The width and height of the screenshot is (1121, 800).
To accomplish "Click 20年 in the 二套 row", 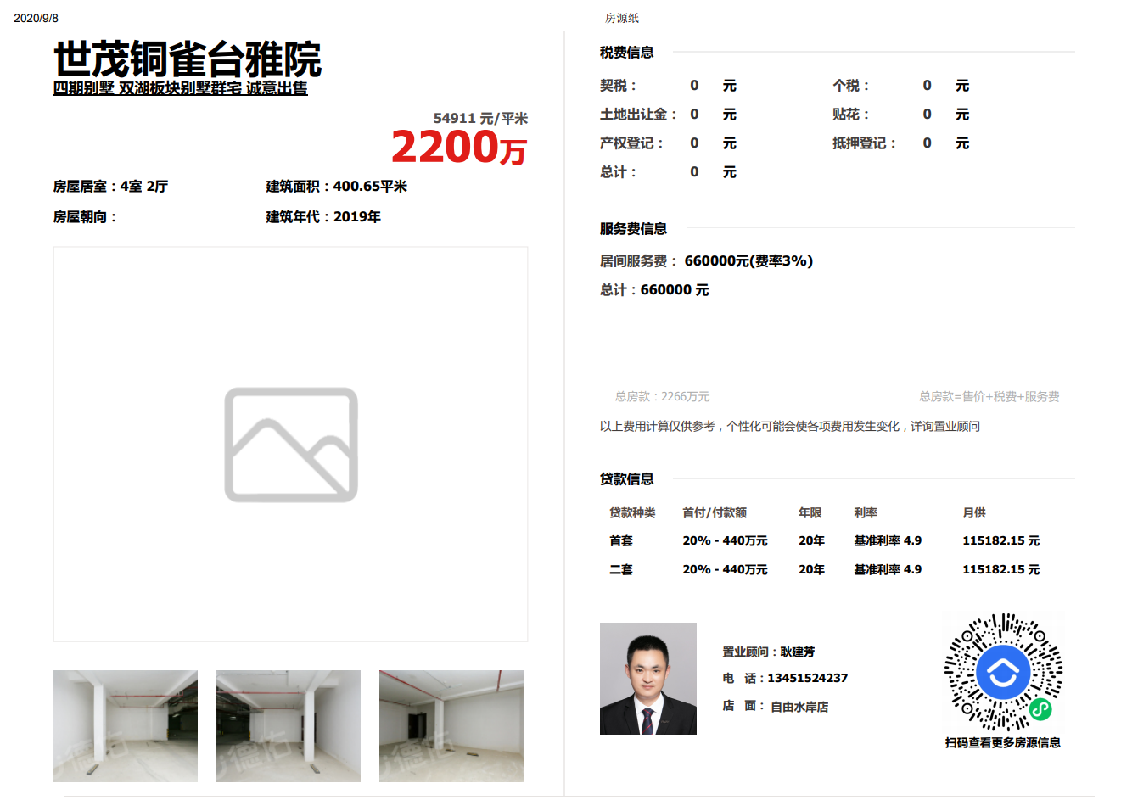I will [x=811, y=569].
